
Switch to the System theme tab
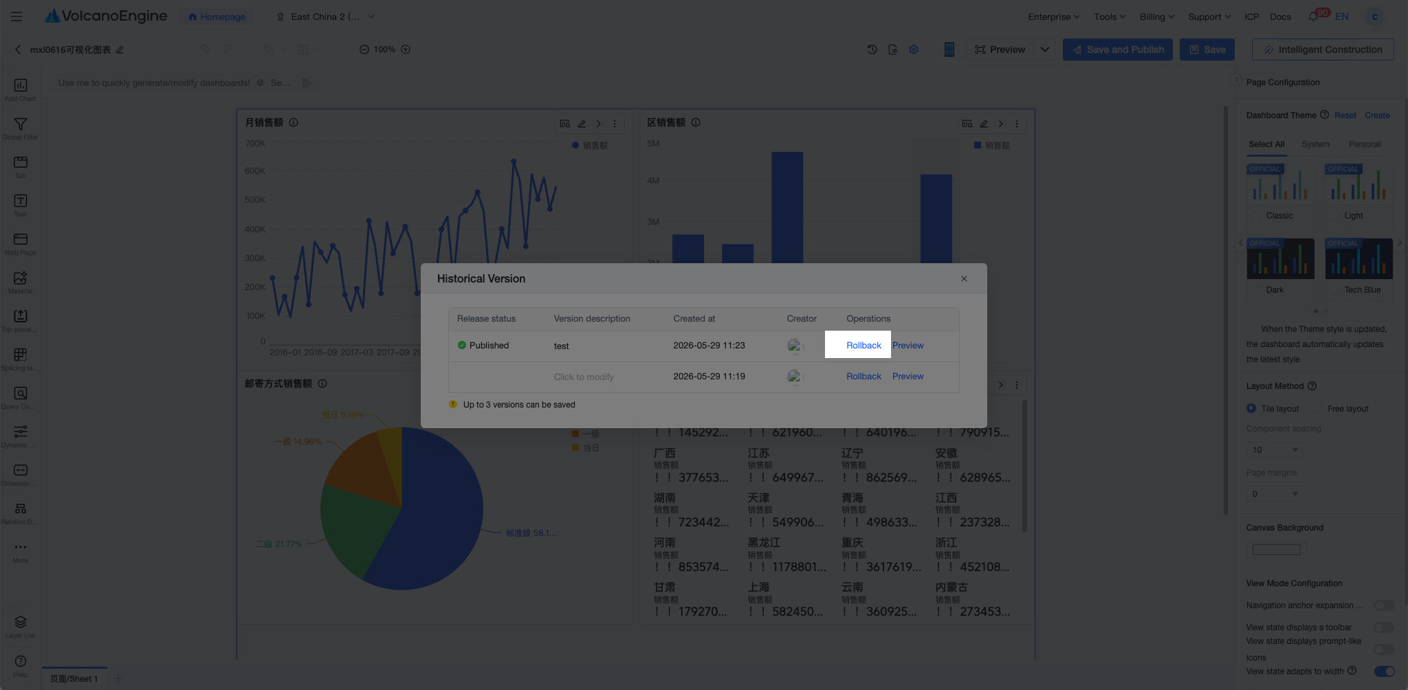click(x=1315, y=144)
